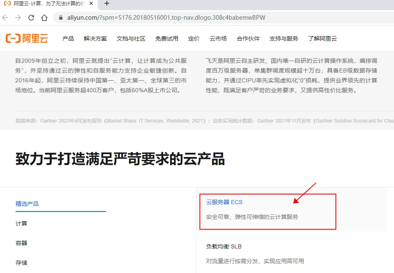Click the browser forward arrow
394x273 pixels.
[x=18, y=18]
